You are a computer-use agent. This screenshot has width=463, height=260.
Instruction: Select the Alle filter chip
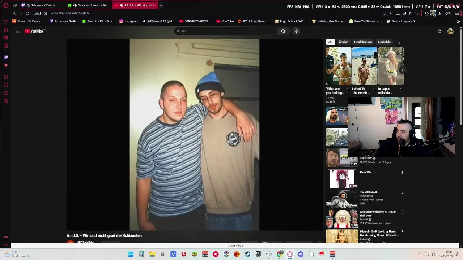tap(331, 42)
